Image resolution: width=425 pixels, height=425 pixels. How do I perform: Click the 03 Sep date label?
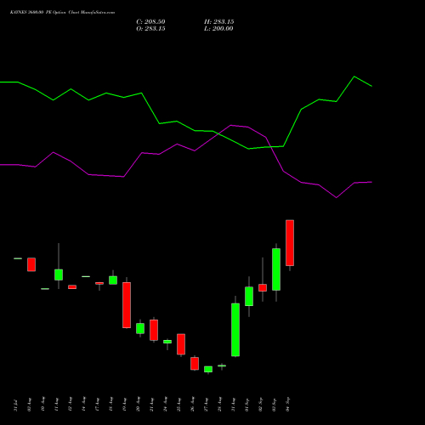[x=275, y=405]
